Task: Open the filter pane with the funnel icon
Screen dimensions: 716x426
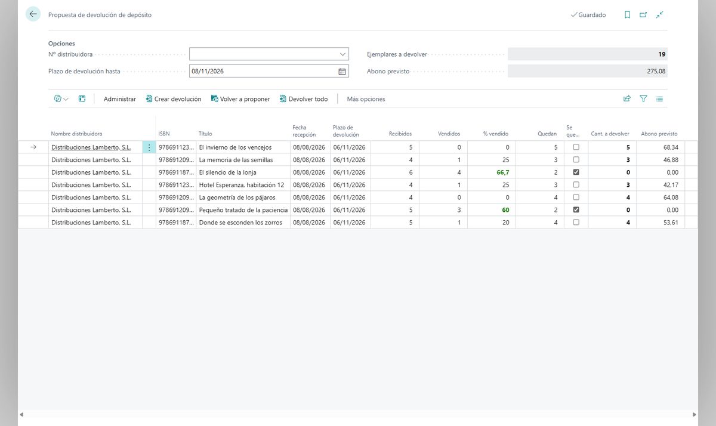Action: 643,99
